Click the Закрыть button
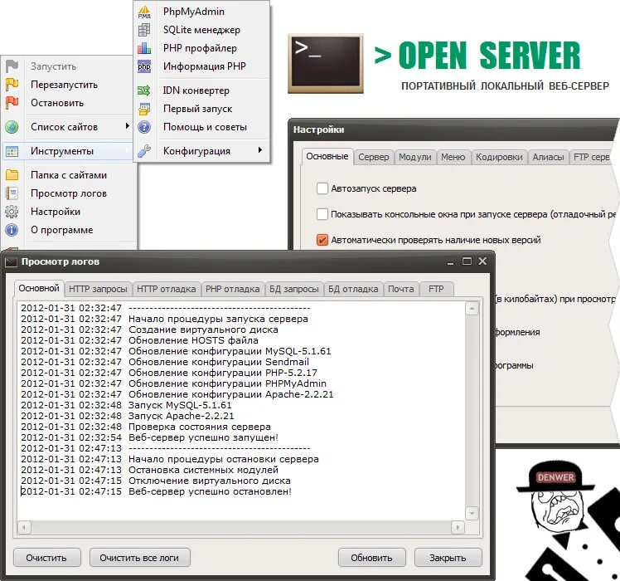 448,558
